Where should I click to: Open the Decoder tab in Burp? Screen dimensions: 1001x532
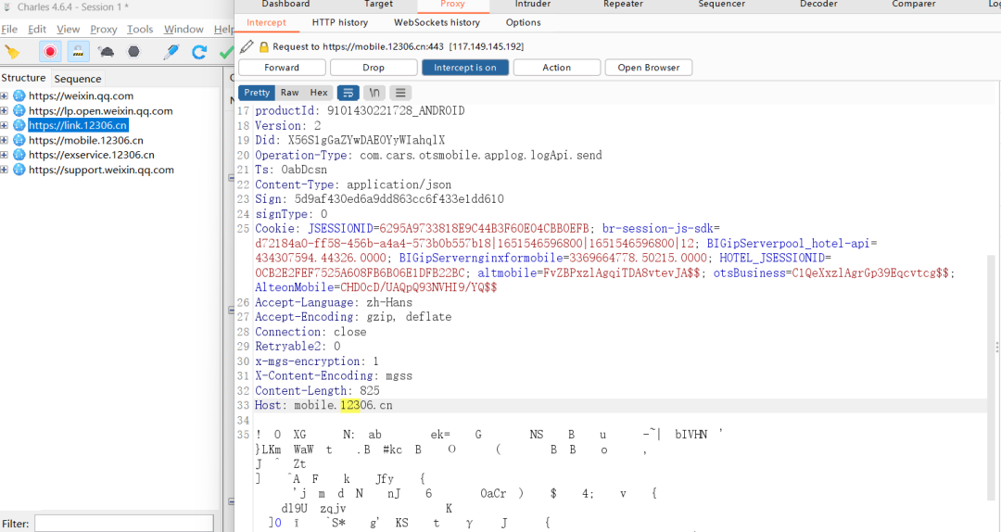click(818, 5)
